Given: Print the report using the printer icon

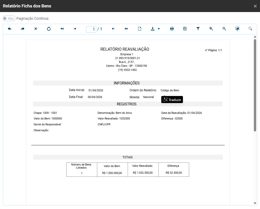Looking at the screenshot, I should click(172, 29).
